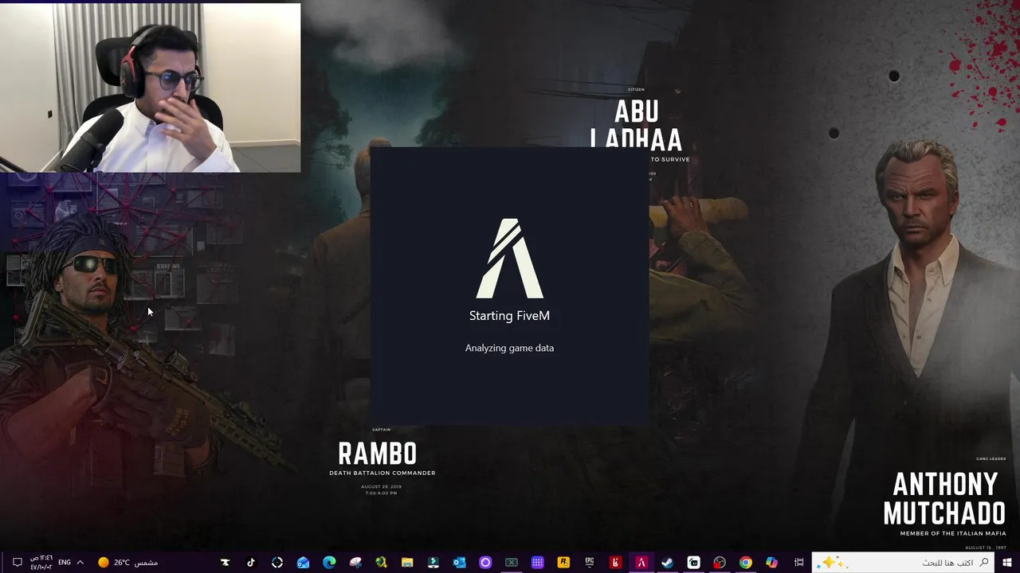
Task: Open the taskbar clock and date
Action: coord(41,562)
